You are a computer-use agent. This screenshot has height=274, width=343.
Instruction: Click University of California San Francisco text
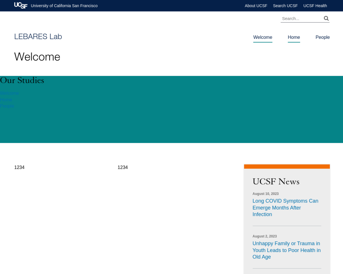64,6
